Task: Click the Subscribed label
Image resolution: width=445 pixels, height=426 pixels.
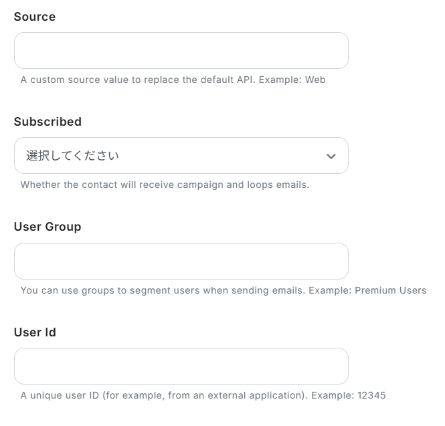Action: pyautogui.click(x=48, y=122)
